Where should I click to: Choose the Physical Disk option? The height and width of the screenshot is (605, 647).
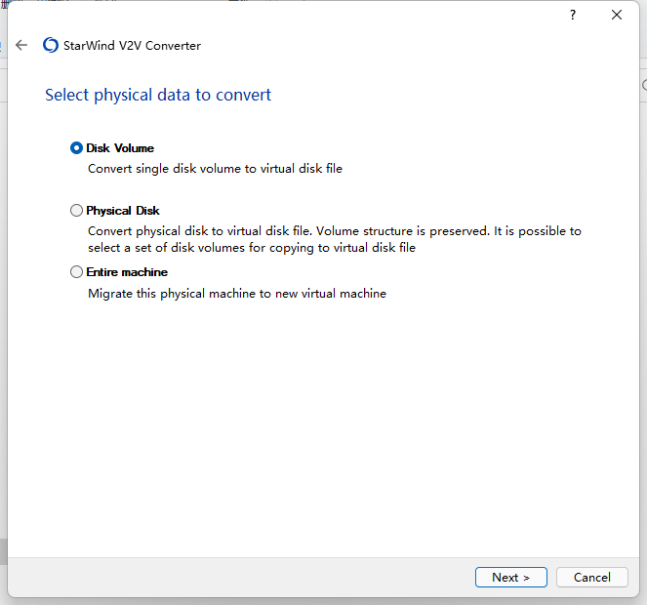[76, 211]
